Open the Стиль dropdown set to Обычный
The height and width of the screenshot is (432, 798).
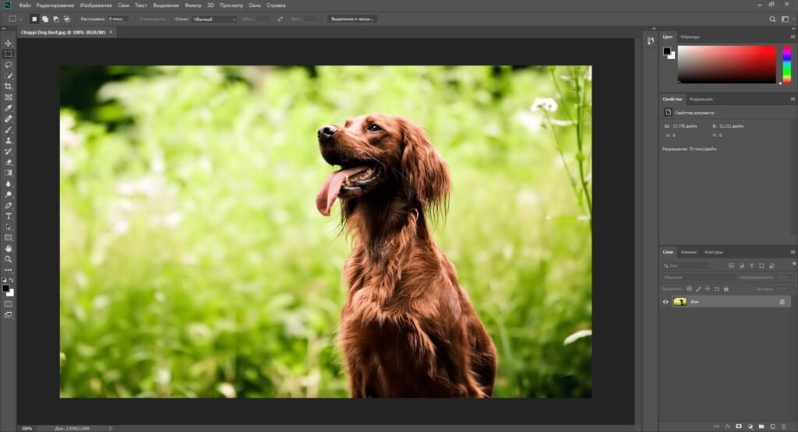[x=214, y=19]
